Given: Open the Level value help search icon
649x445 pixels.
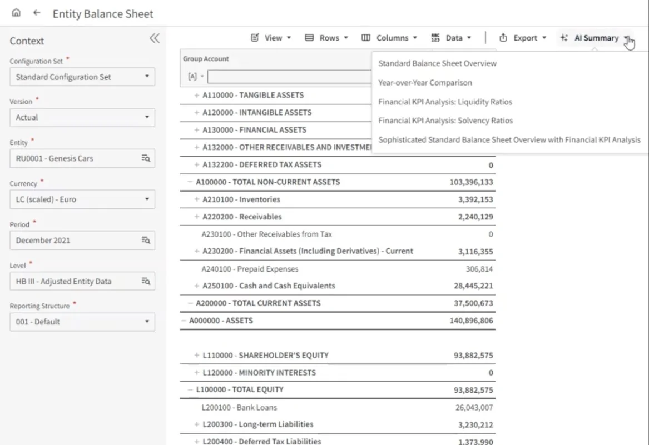Looking at the screenshot, I should tap(146, 281).
